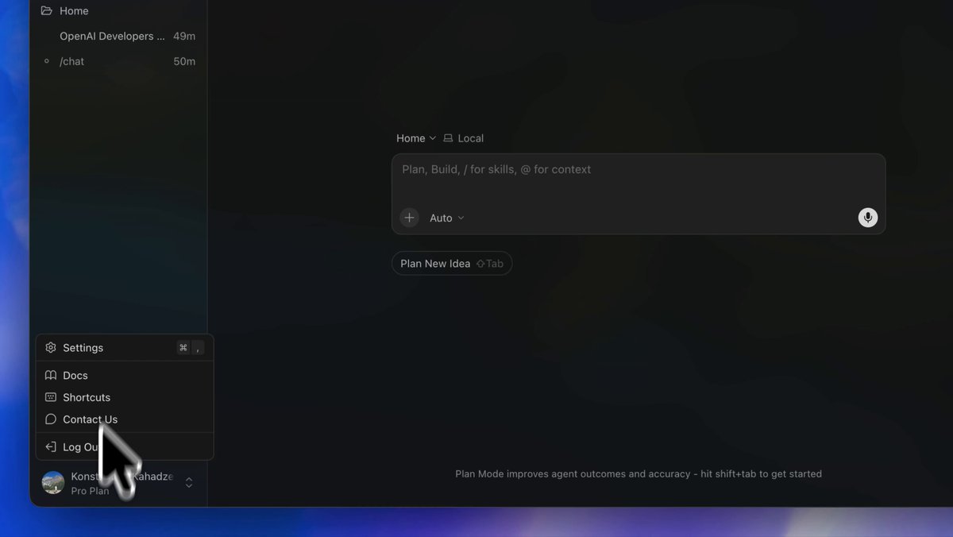Click the book icon beside Docs
This screenshot has width=953, height=537.
(51, 376)
